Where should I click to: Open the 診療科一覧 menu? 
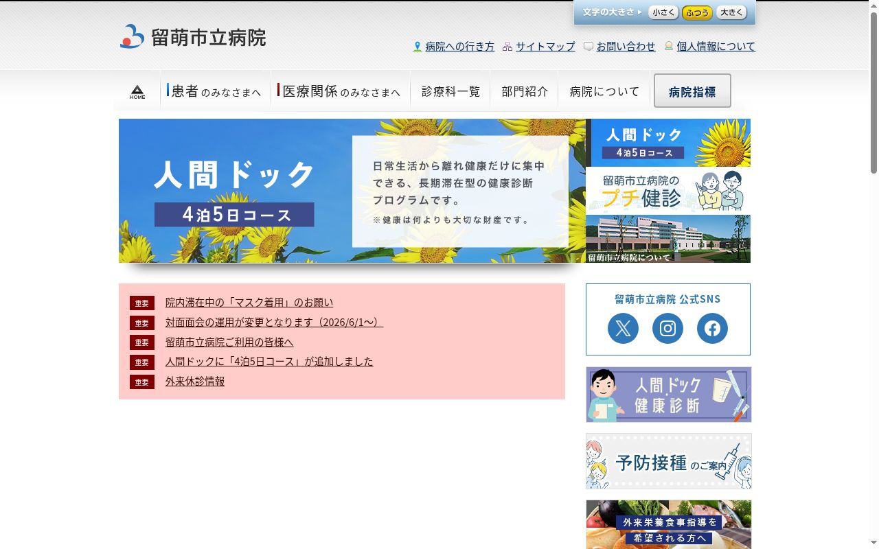coord(450,91)
